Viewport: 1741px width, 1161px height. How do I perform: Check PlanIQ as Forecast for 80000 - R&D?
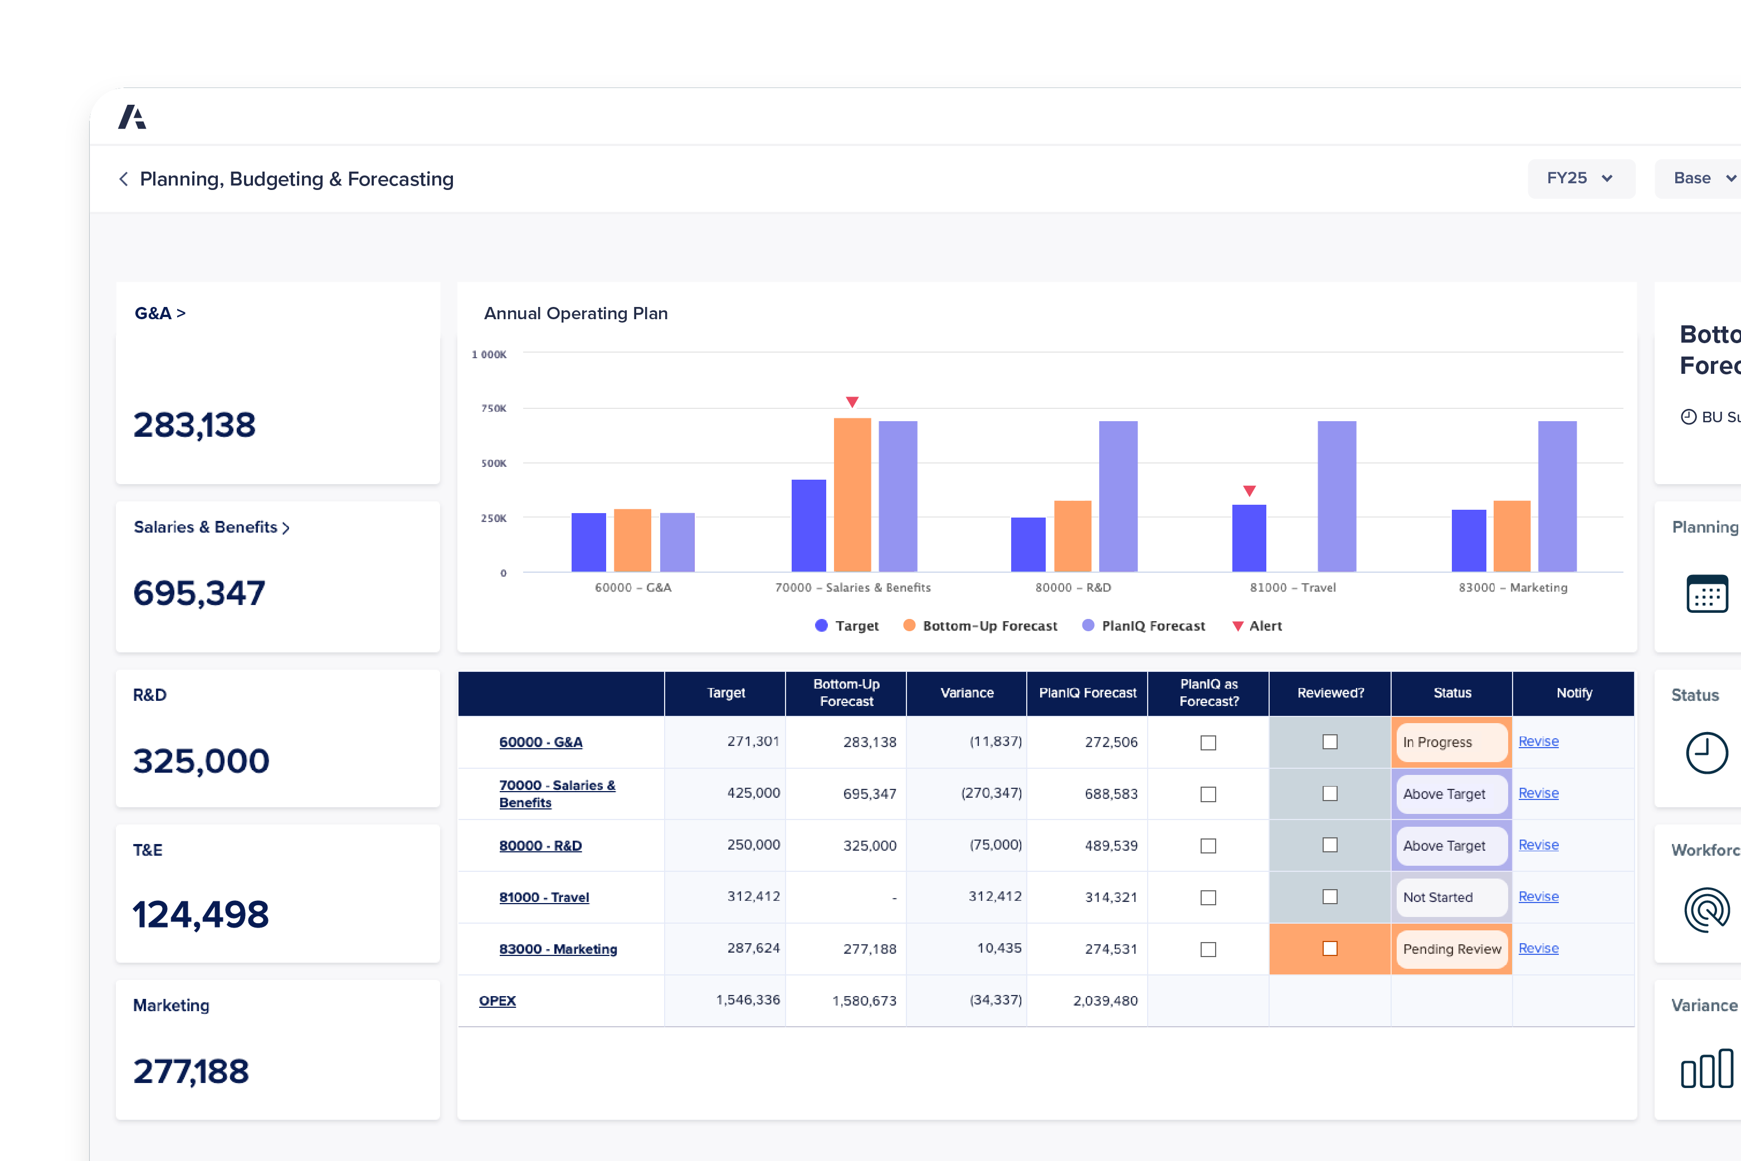click(1208, 846)
